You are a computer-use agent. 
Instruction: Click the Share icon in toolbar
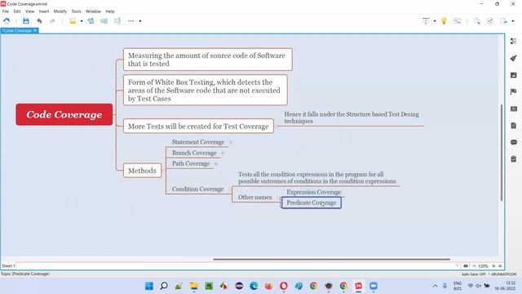pyautogui.click(x=490, y=21)
